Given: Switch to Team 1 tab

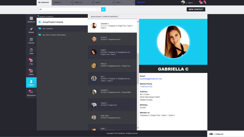Looking at the screenshot, I should 125,3.
